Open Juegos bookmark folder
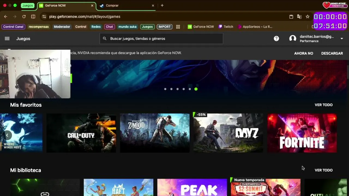 (x=148, y=27)
